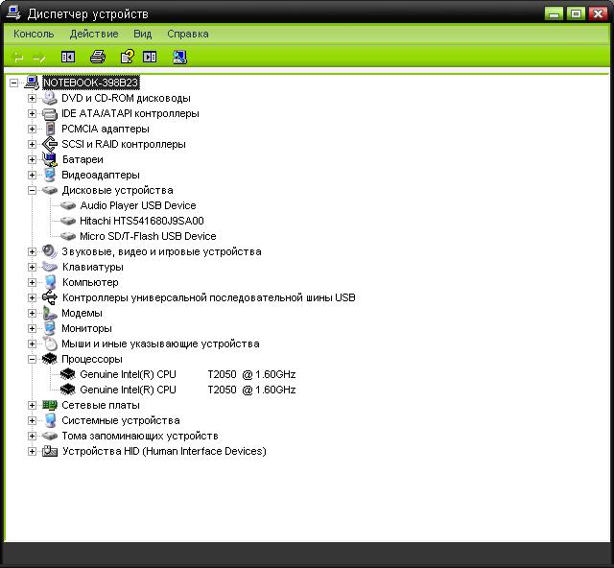This screenshot has width=614, height=568.
Task: Select Мыши и иные указывающие устройства label
Action: (x=160, y=343)
